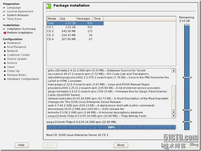Screen dimensions: 201x151
Task: Click the Release Notes configuration step
Action: pos(16,75)
